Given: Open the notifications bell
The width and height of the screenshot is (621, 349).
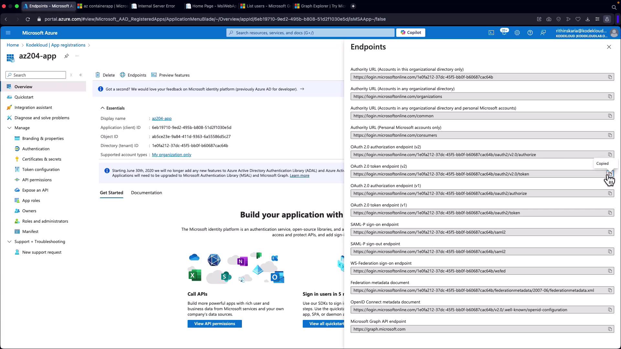Looking at the screenshot, I should pyautogui.click(x=504, y=33).
